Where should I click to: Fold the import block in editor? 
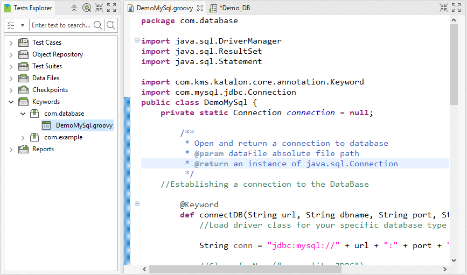click(137, 40)
